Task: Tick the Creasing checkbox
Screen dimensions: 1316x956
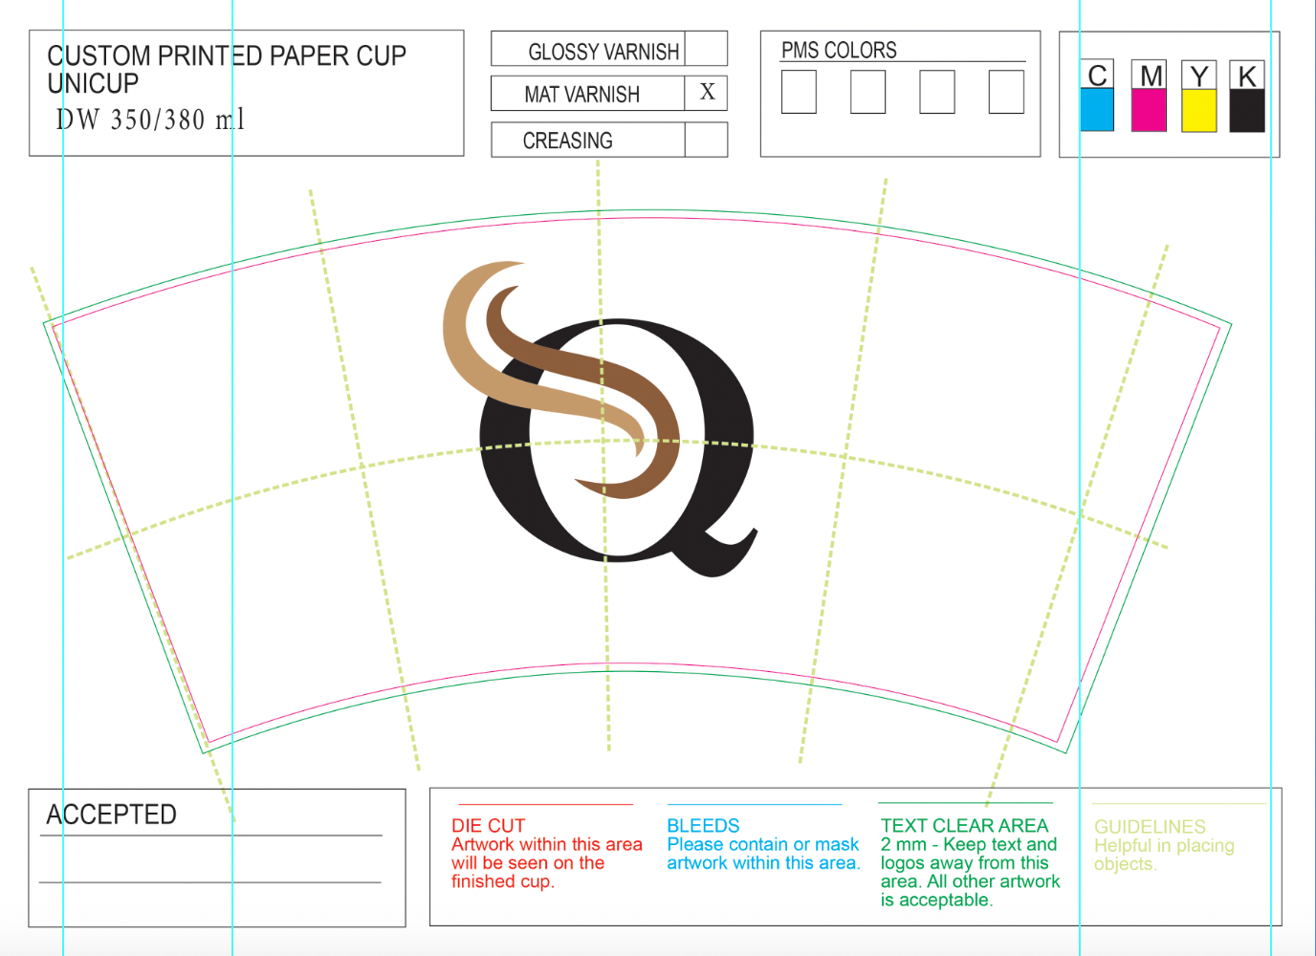Action: [x=706, y=140]
